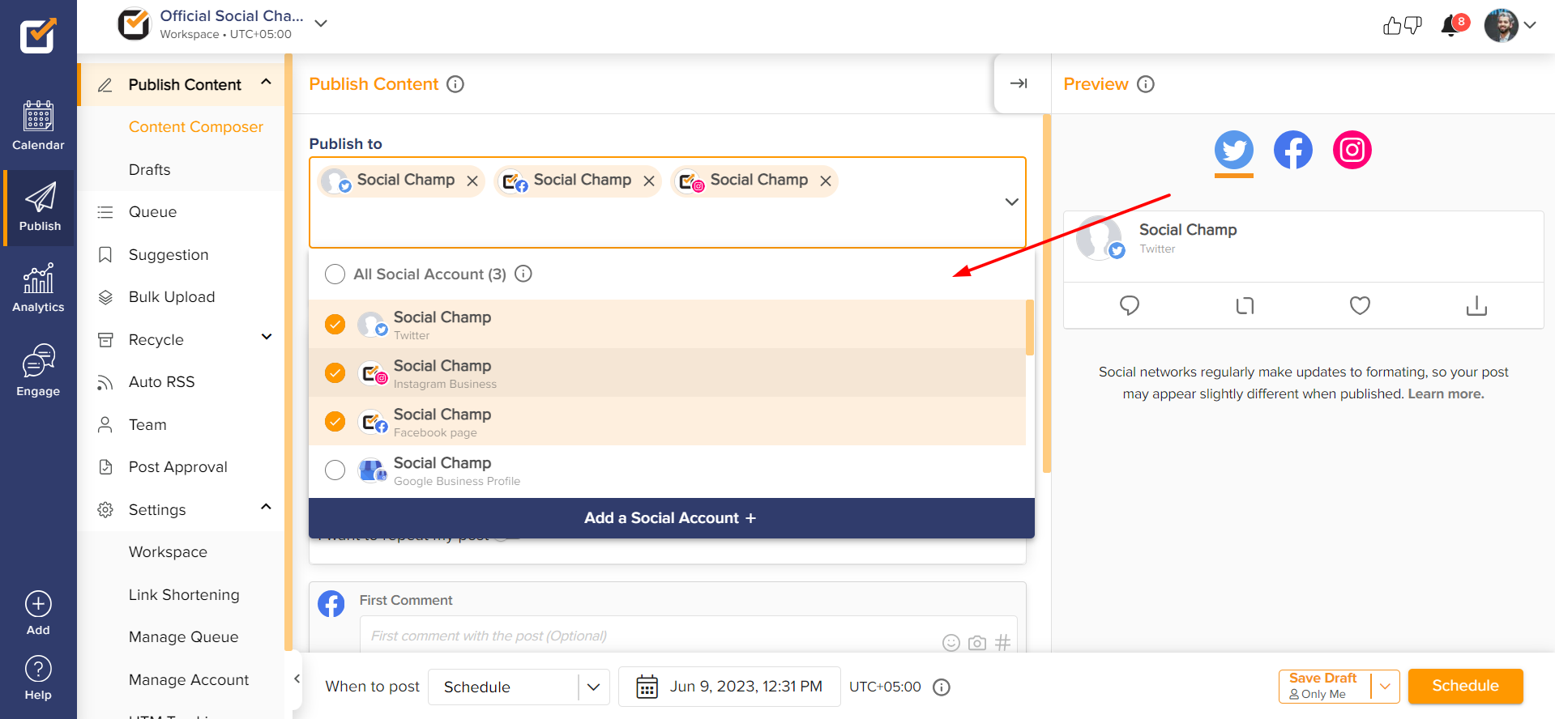Screen dimensions: 1555x719
Task: Open Link Shortening settings
Action: pyautogui.click(x=184, y=595)
